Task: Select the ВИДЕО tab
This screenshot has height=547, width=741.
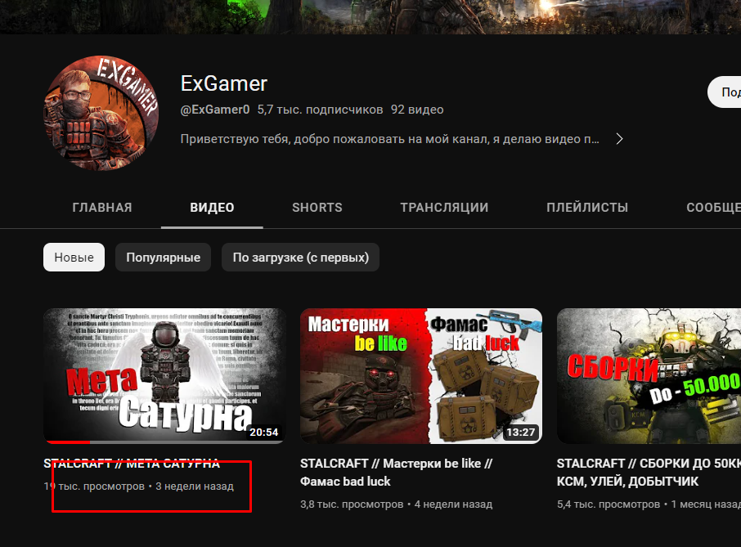Action: tap(212, 208)
